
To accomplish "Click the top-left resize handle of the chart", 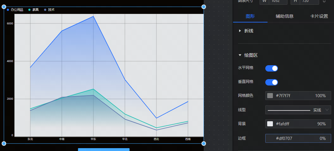I will pos(4,7).
